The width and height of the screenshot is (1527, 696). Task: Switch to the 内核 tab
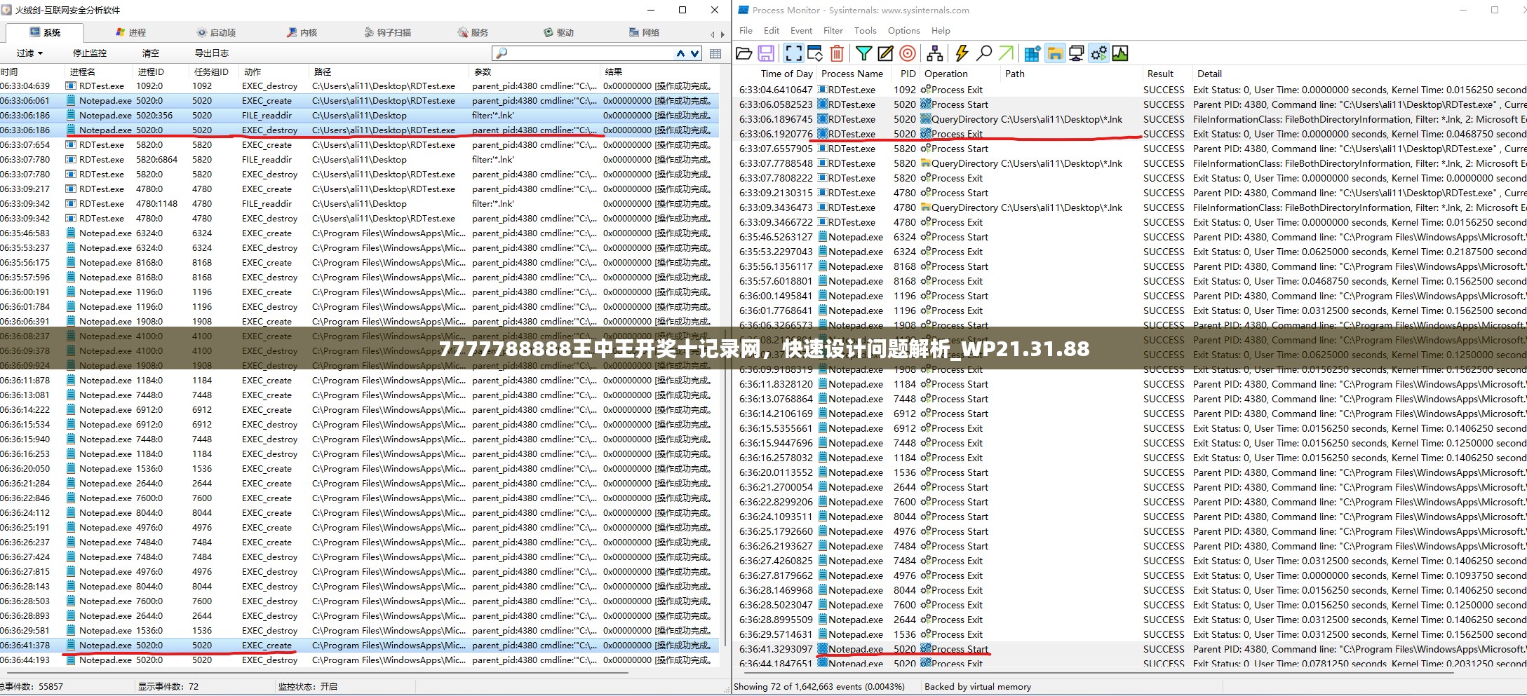(302, 33)
